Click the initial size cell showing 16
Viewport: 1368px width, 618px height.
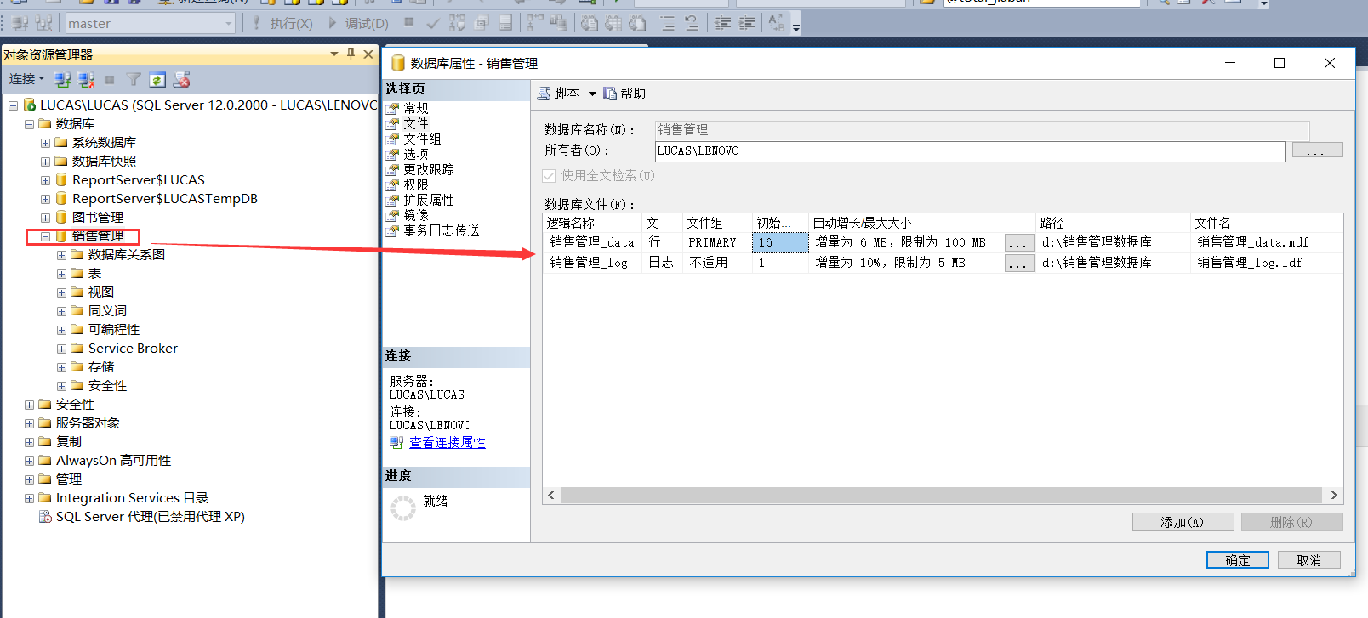coord(780,242)
